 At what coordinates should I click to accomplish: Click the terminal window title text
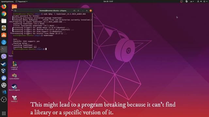click(53, 11)
